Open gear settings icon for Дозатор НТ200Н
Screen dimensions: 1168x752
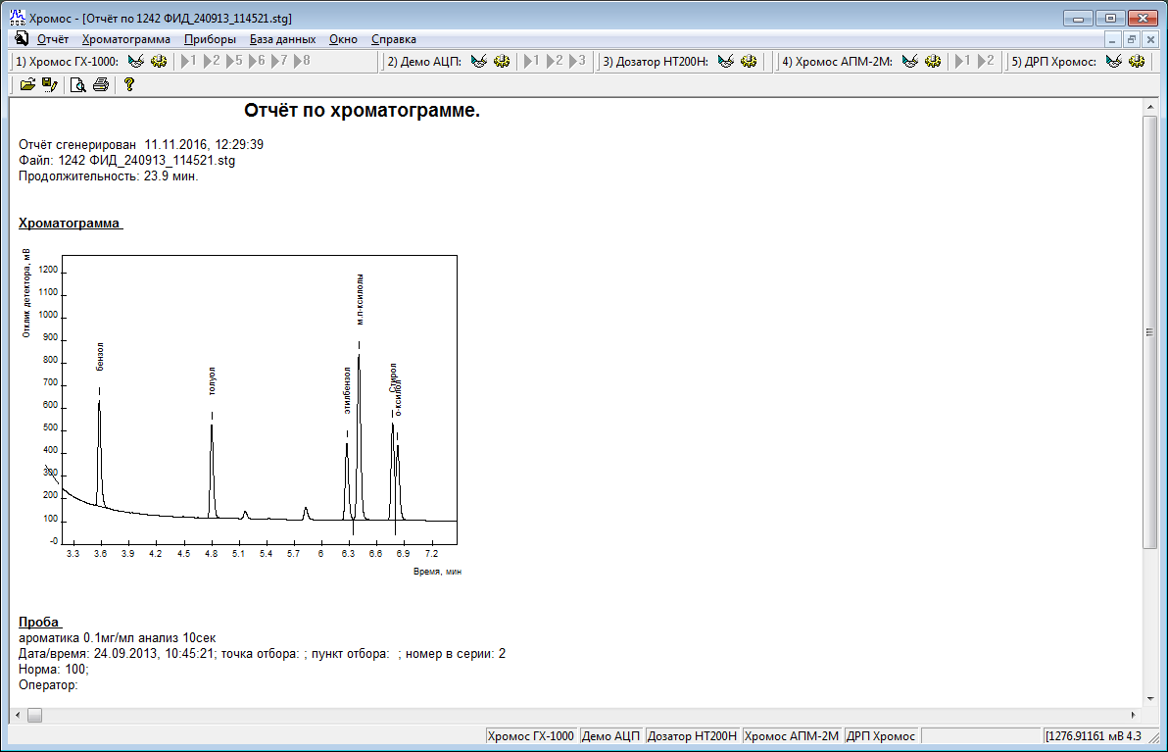(x=749, y=62)
